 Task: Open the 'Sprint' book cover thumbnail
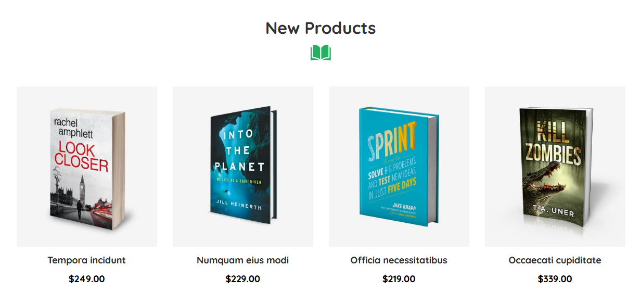(x=398, y=167)
